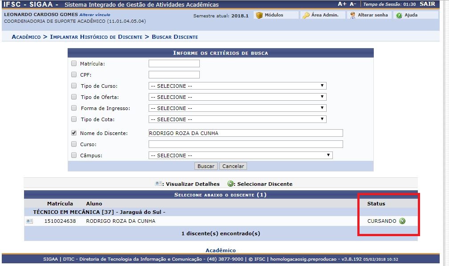
Task: Click SAIR to log out
Action: [427, 4]
